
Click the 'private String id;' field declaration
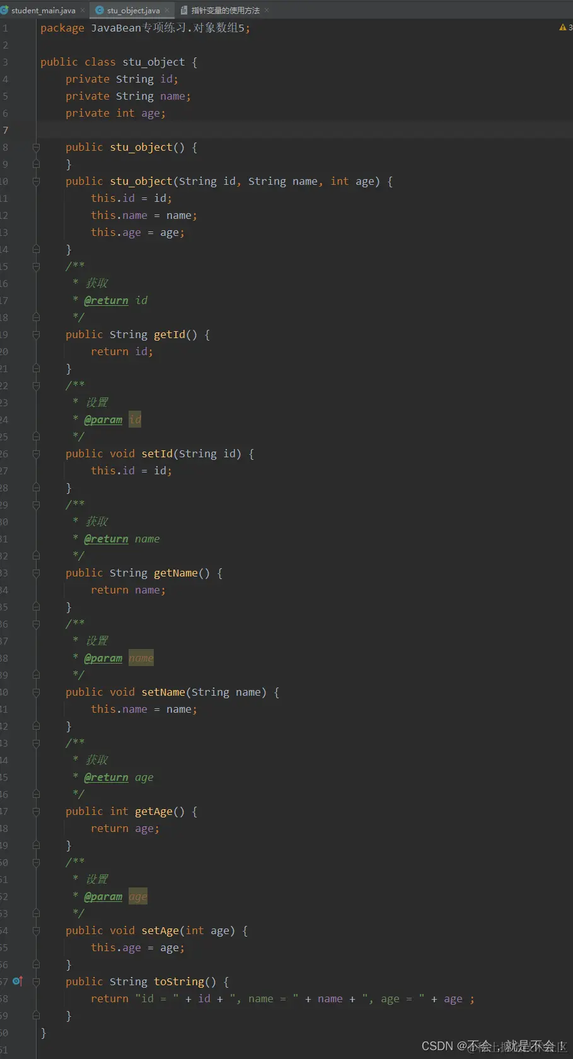[122, 79]
